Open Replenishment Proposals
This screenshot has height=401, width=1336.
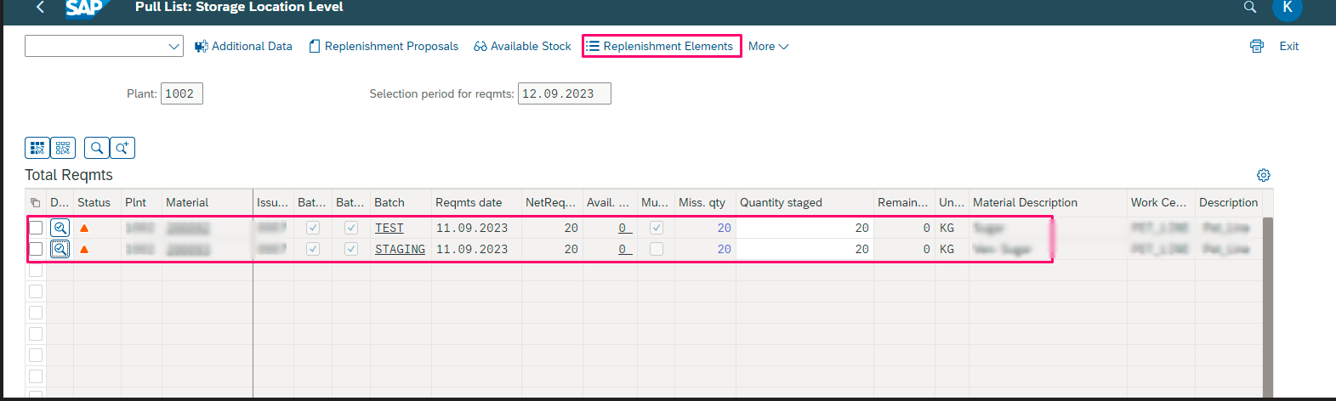(x=384, y=47)
